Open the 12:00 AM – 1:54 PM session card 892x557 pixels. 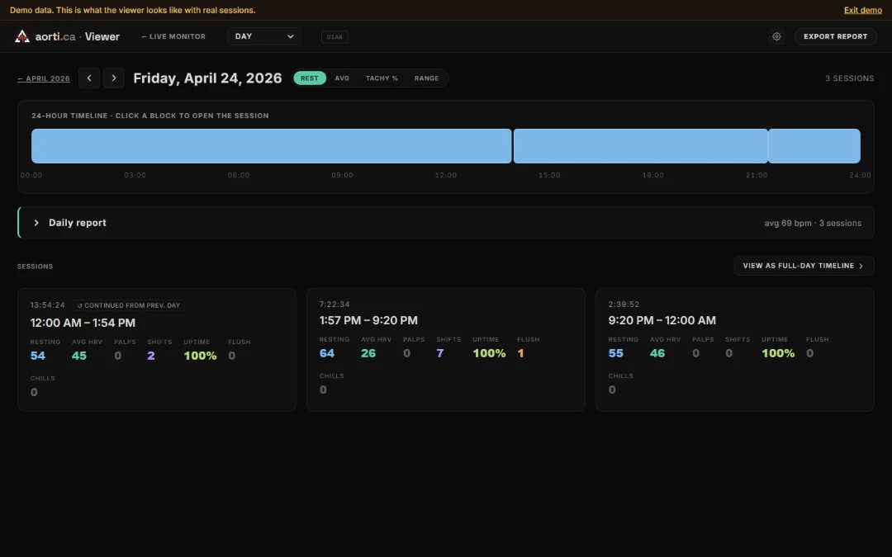point(157,350)
